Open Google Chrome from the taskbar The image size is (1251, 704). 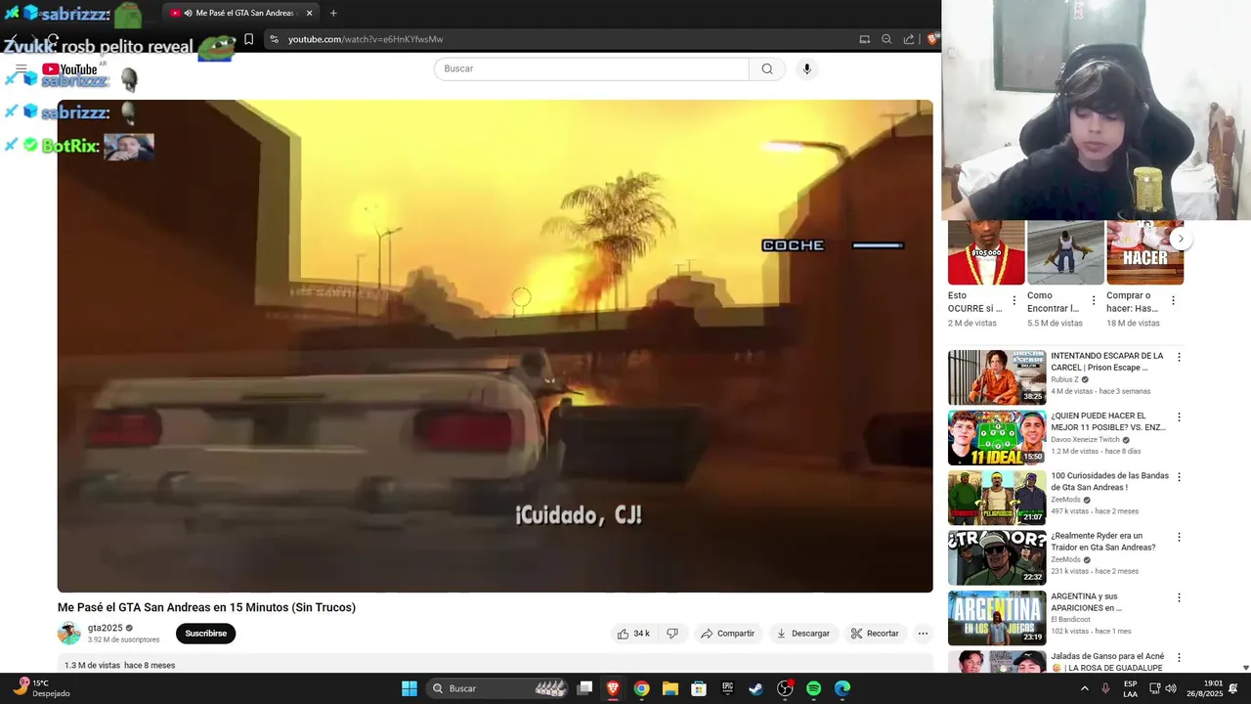tap(641, 688)
